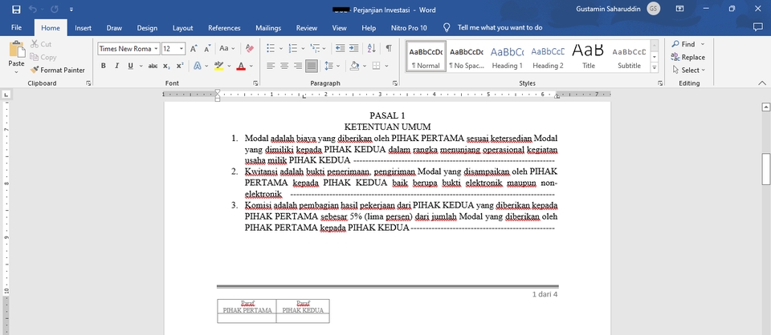Sort the selected text alphabetically
The image size is (771, 335).
372,48
